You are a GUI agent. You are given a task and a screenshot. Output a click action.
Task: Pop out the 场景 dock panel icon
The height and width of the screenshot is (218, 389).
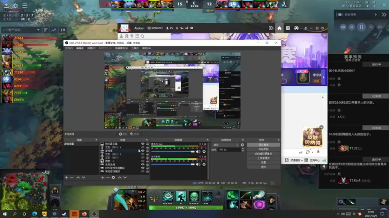(x=96, y=140)
